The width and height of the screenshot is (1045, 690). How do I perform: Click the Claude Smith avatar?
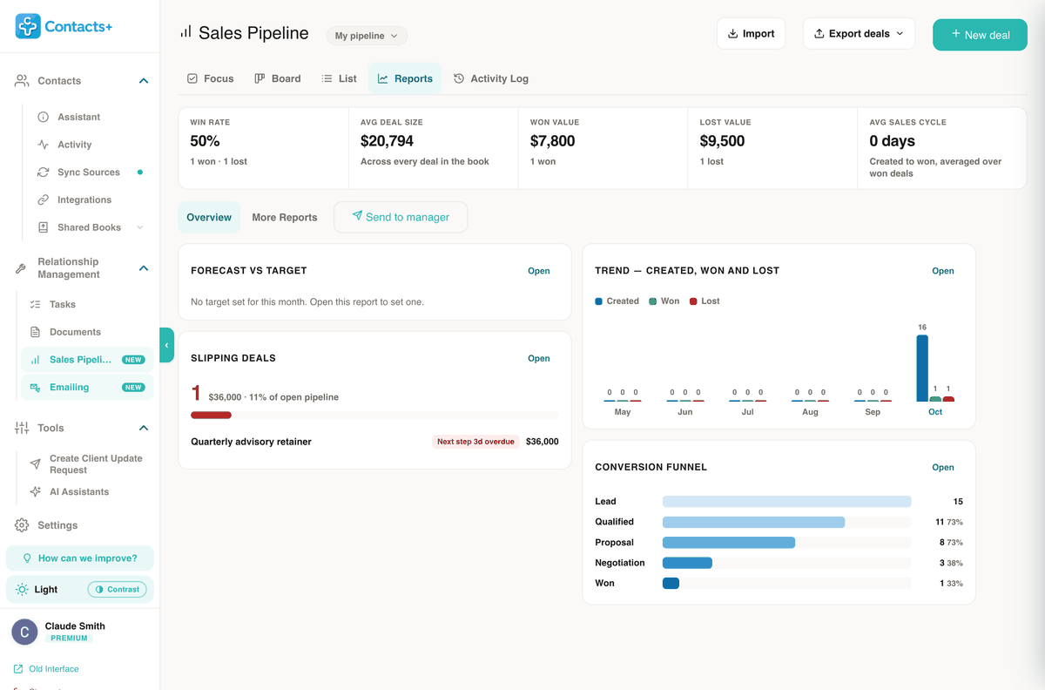click(x=24, y=632)
